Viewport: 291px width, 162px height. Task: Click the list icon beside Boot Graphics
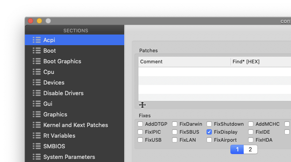coord(37,61)
